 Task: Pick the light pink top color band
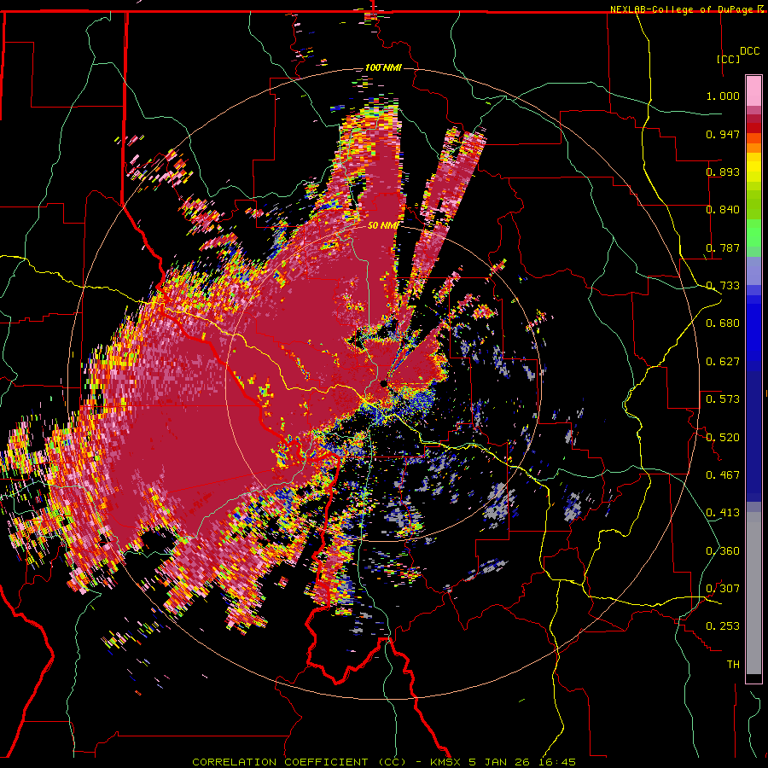click(753, 91)
